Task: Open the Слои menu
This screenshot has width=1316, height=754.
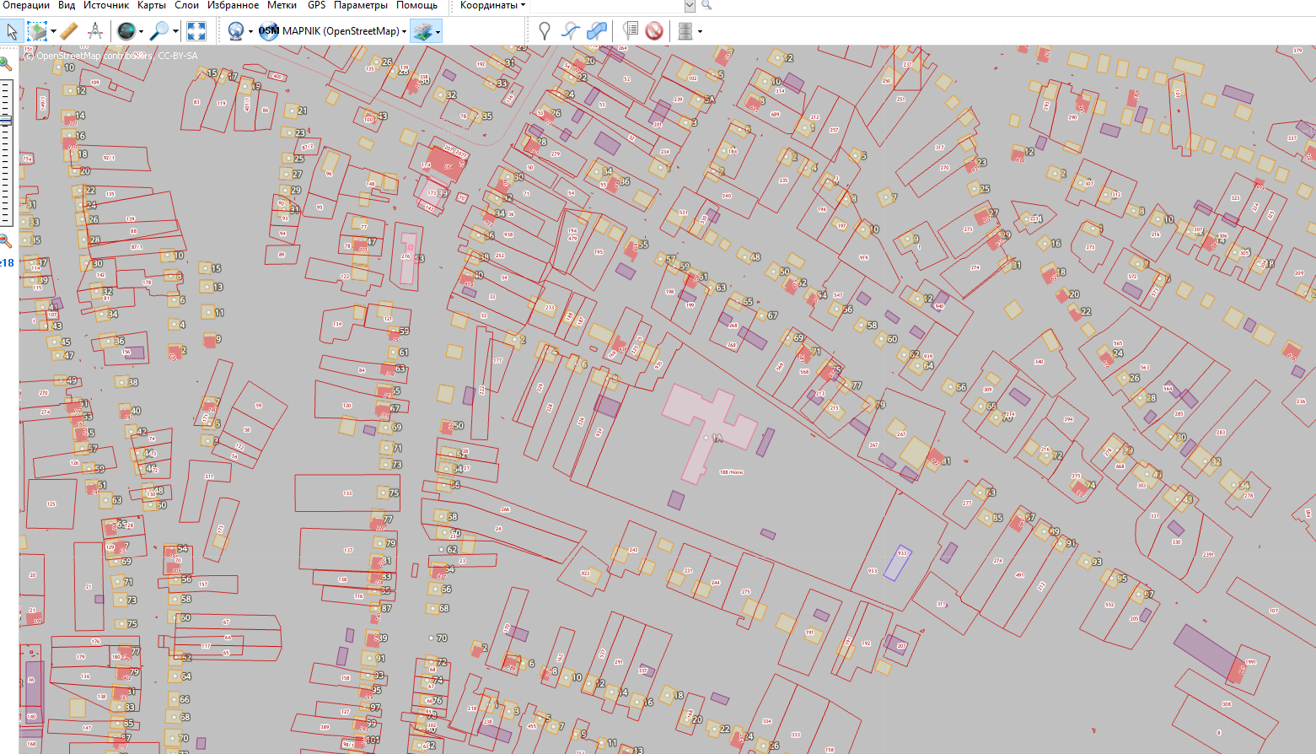Action: (186, 5)
